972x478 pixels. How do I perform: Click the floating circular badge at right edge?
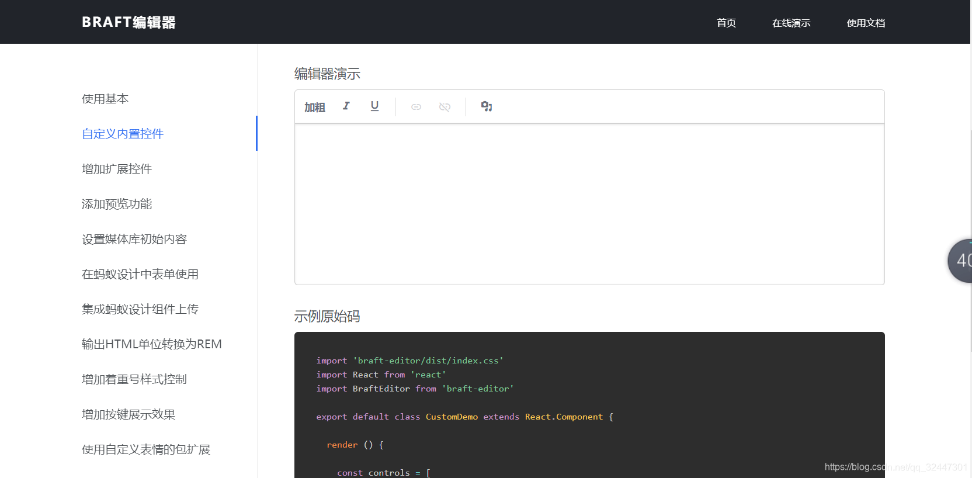click(960, 261)
